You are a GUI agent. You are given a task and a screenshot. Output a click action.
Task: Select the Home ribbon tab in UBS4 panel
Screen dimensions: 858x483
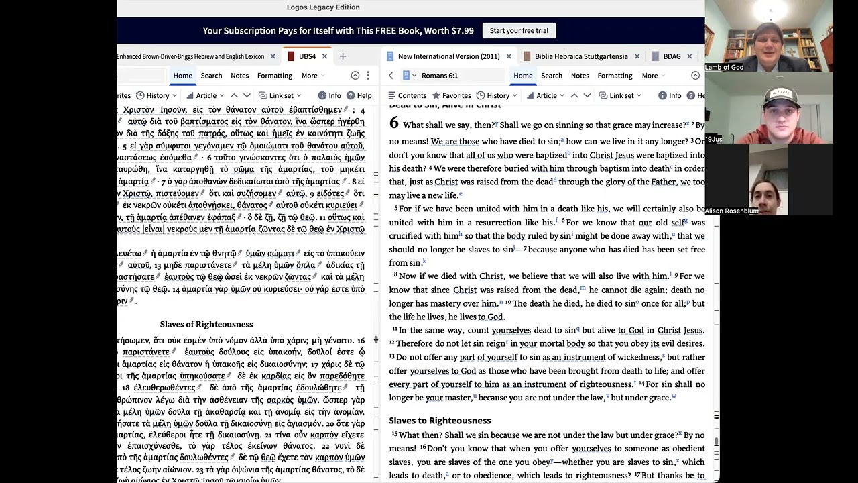[x=183, y=76]
